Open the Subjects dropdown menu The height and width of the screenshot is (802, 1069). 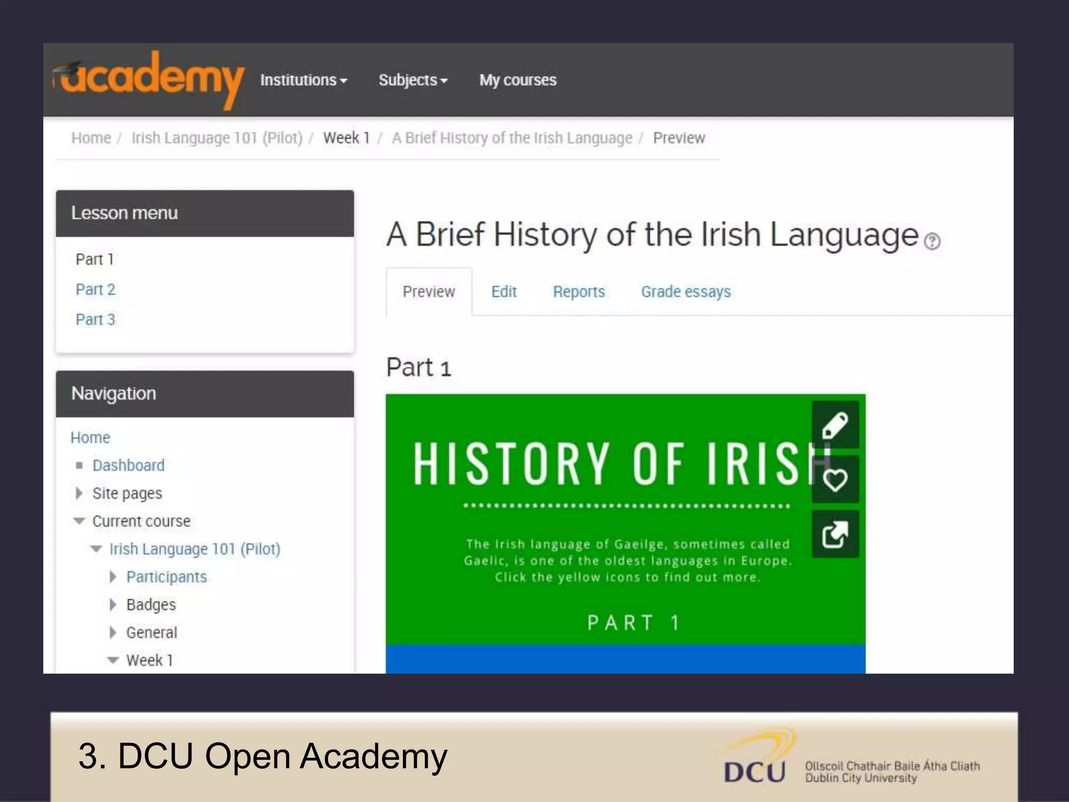tap(413, 80)
